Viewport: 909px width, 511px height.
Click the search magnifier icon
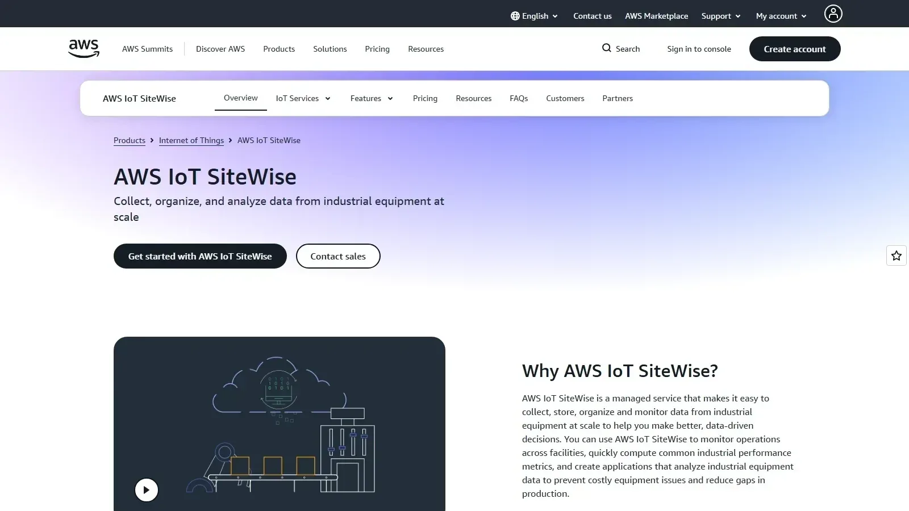[x=607, y=48]
